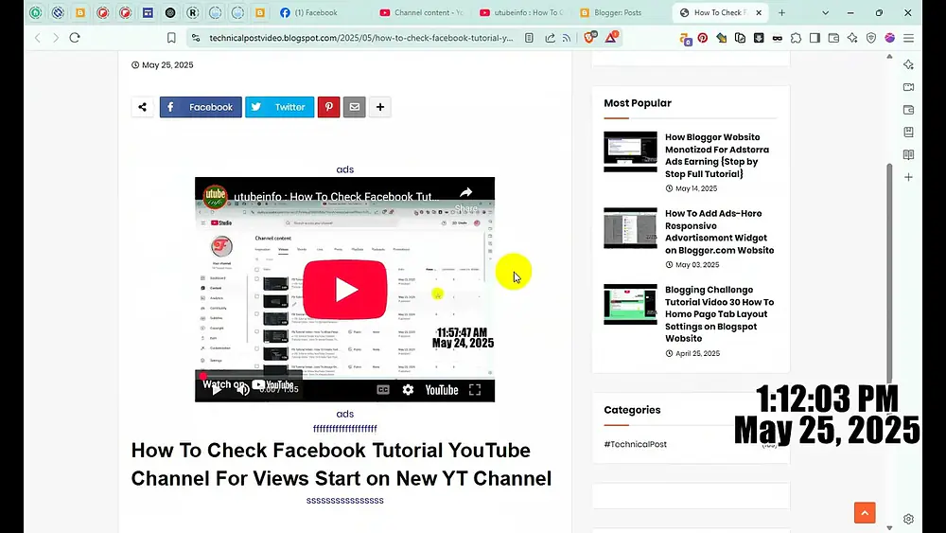Click the video progress bar

344,377
